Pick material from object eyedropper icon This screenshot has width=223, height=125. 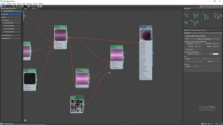[5, 6]
